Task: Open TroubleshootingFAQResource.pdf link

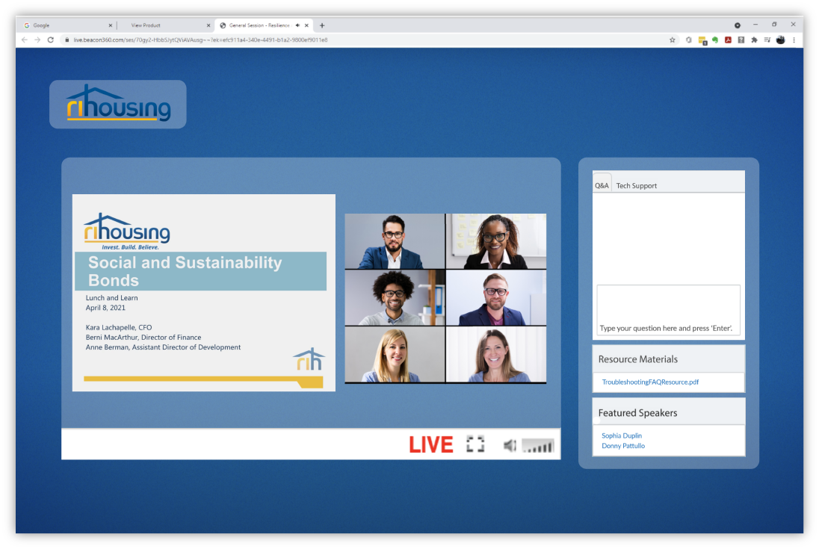Action: (x=650, y=382)
